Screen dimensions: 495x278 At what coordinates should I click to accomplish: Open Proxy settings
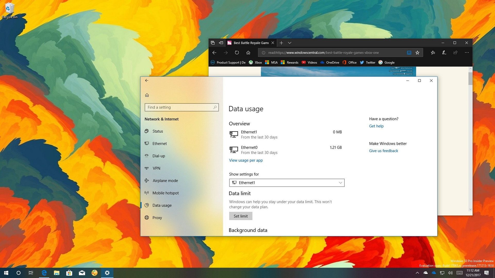tap(157, 218)
